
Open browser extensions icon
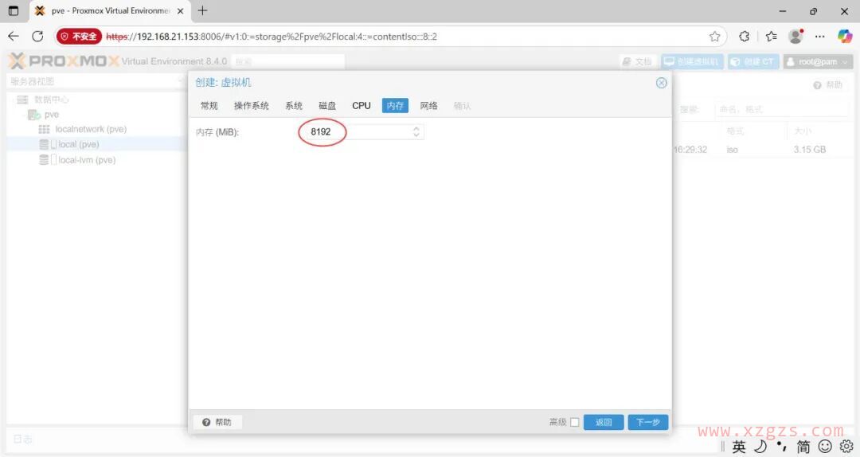tap(744, 36)
